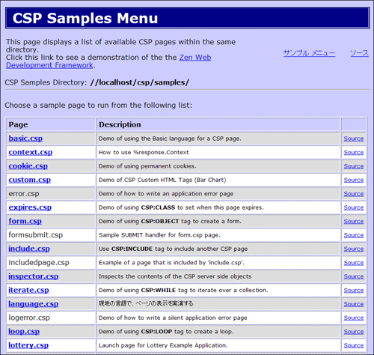Click 'Example of a page that is included' description

(171, 263)
